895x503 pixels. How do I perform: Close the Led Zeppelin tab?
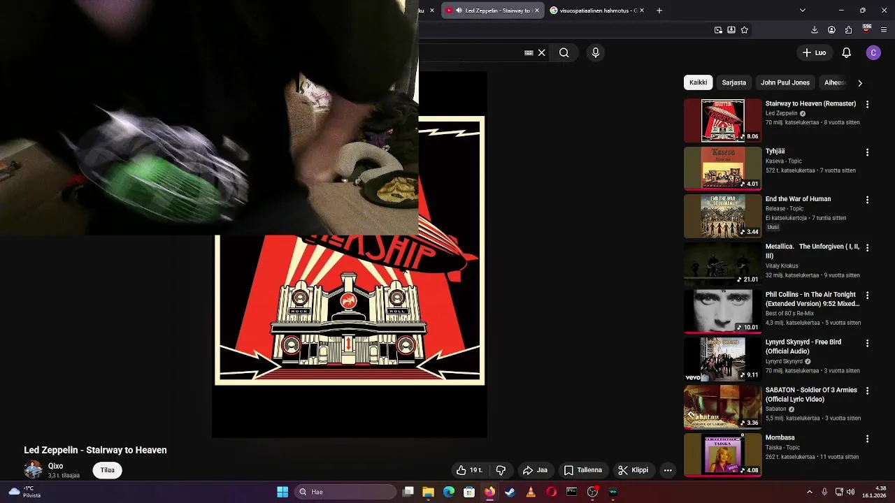click(537, 10)
